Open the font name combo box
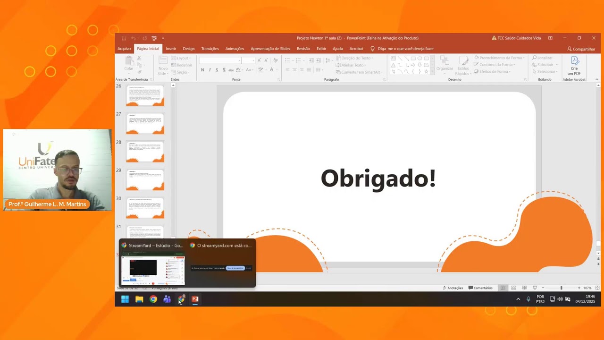The width and height of the screenshot is (604, 340). pyautogui.click(x=220, y=60)
